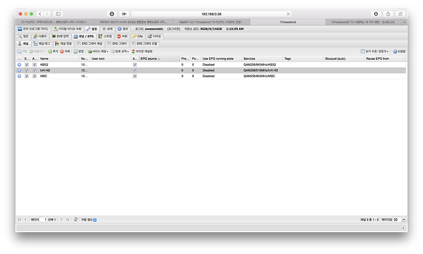The height and width of the screenshot is (254, 423).
Task: Play the KBS2 channel stream icon
Action: pos(19,65)
